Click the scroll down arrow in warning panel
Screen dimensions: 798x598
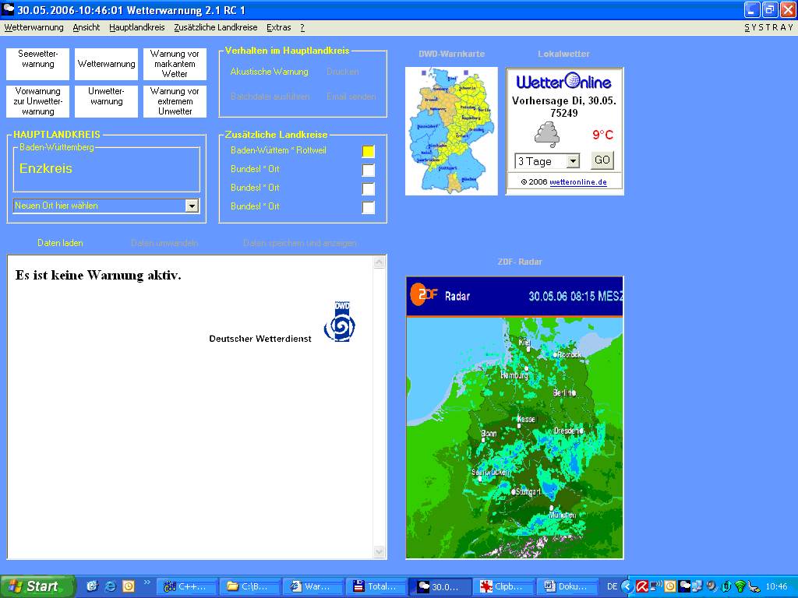click(380, 552)
